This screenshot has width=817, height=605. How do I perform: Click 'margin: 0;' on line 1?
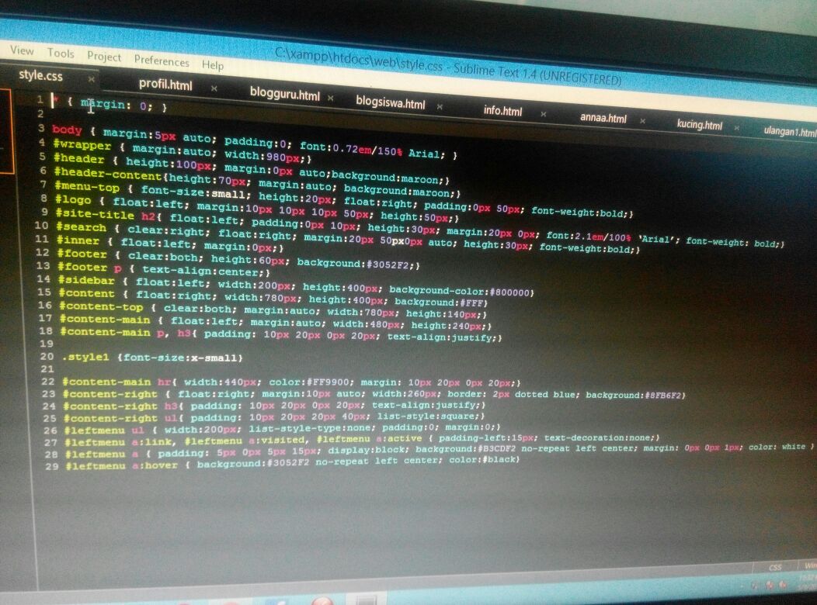point(116,105)
